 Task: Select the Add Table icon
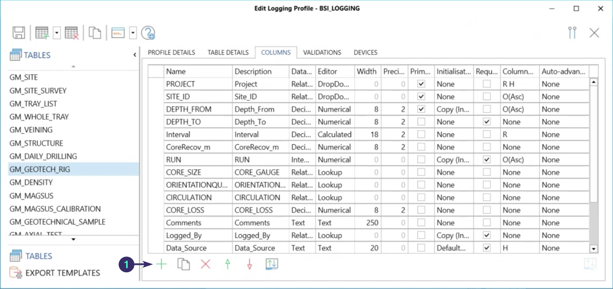tap(41, 32)
